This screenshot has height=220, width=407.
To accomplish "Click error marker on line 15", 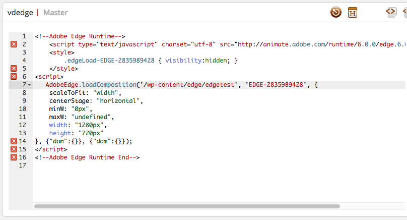I will click(x=14, y=149).
